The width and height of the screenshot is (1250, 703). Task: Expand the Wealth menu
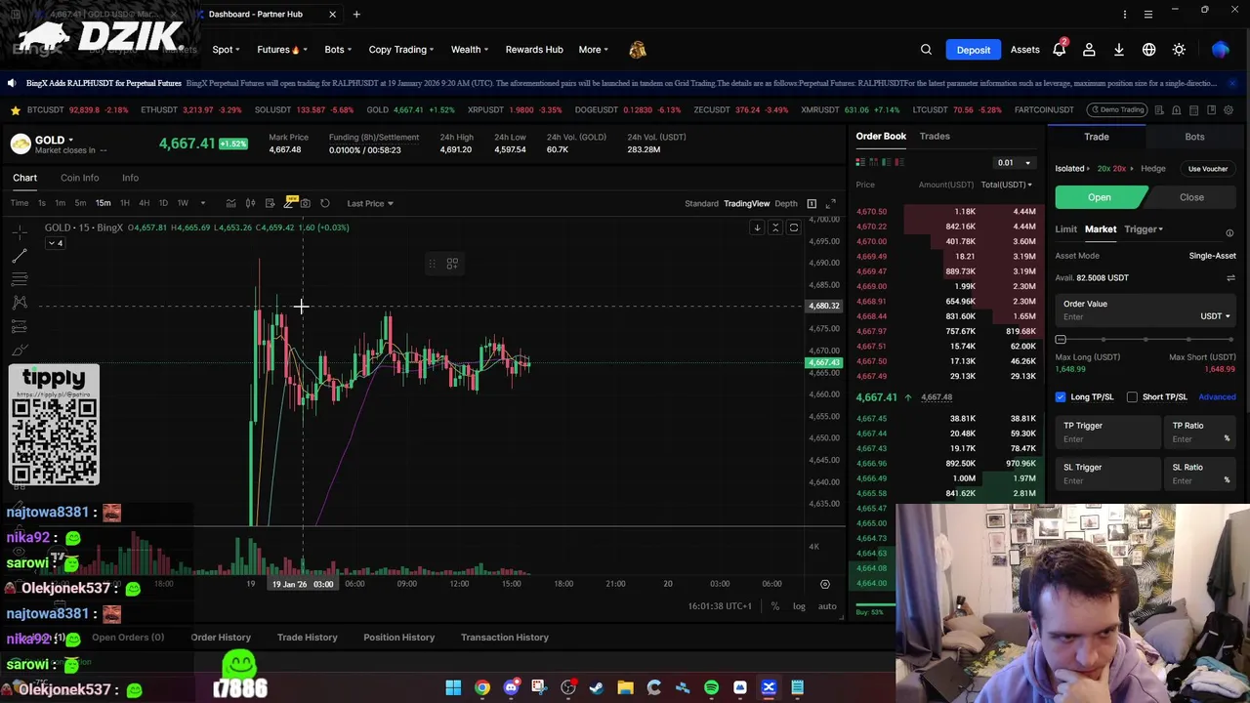coord(470,50)
